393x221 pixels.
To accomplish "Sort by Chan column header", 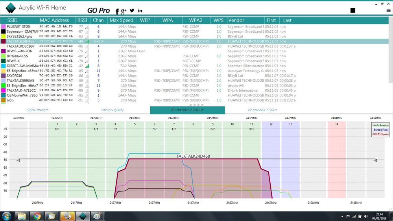I will [x=98, y=20].
